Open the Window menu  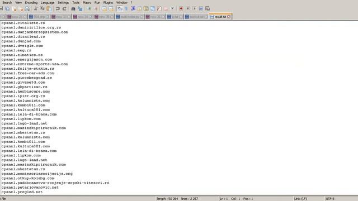pos(122,2)
